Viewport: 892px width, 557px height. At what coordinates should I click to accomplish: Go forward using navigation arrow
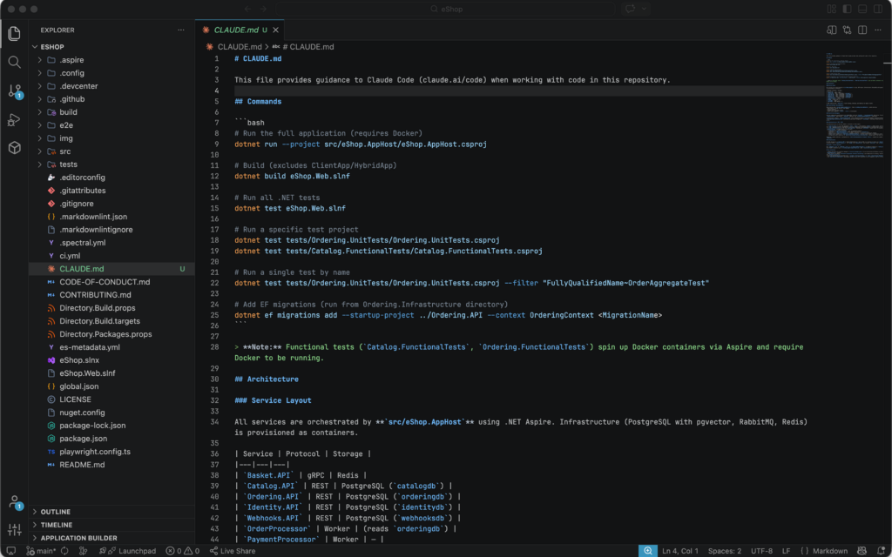click(x=263, y=9)
